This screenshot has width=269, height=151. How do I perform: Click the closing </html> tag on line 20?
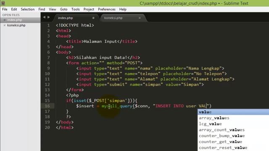pos(65,128)
